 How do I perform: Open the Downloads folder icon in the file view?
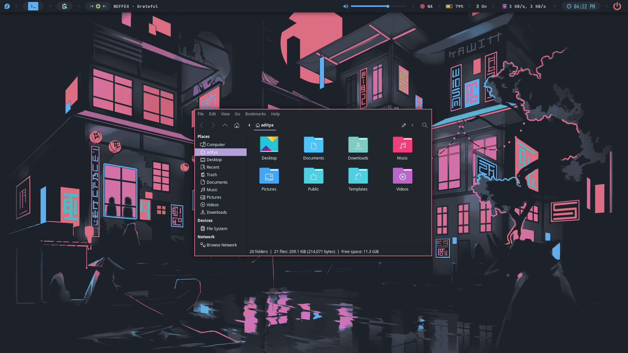click(x=358, y=144)
